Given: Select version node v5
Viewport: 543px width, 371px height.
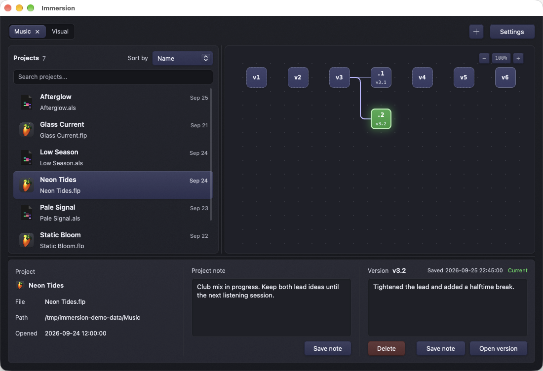Looking at the screenshot, I should click(x=464, y=77).
